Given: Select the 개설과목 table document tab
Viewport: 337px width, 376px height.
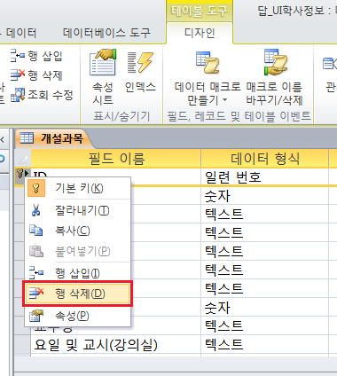Looking at the screenshot, I should [54, 138].
